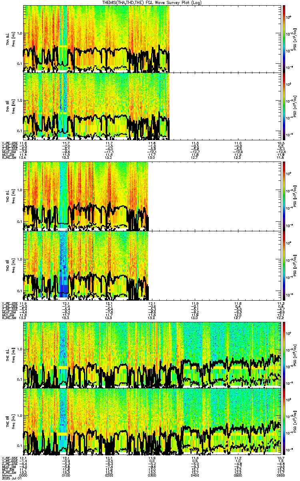The height and width of the screenshot is (481, 300).
Task: Click the 0.1 frequency tick on THE B∥ axis
Action: click(x=20, y=446)
